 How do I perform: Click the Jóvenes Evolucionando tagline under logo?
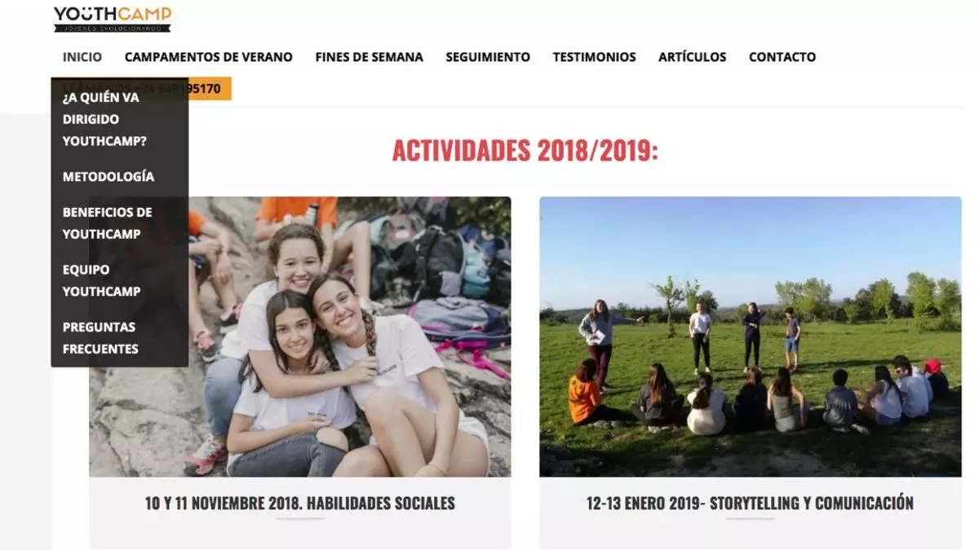(x=113, y=28)
